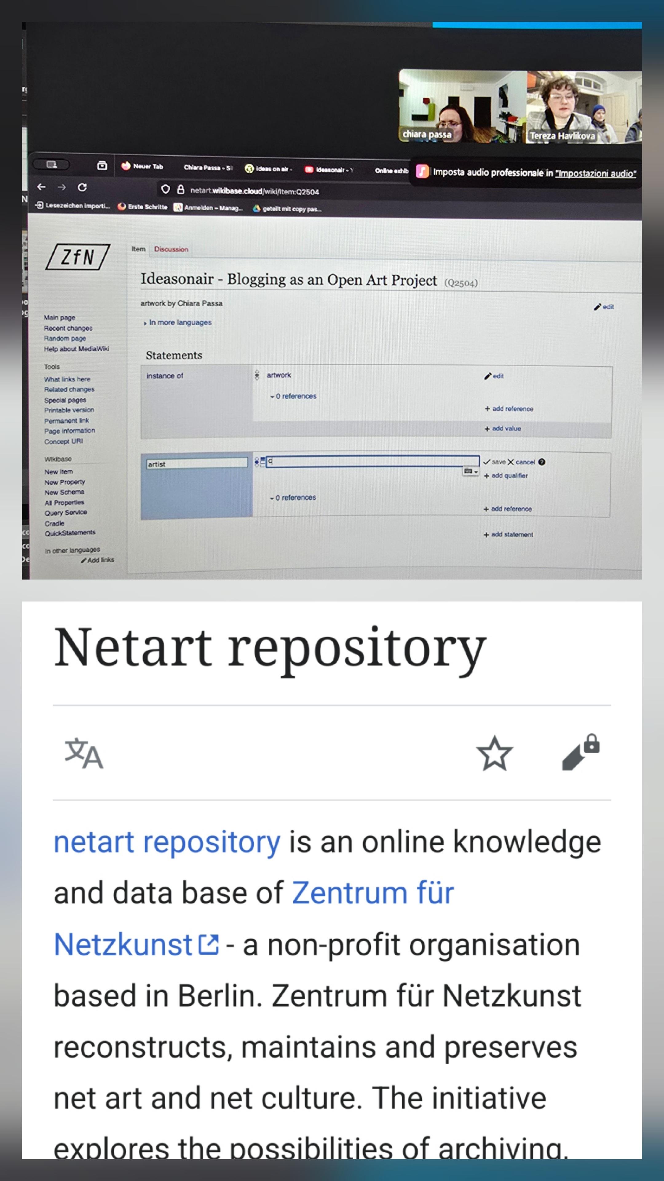Click the locked edit pencil on Netart repository

coord(581,752)
